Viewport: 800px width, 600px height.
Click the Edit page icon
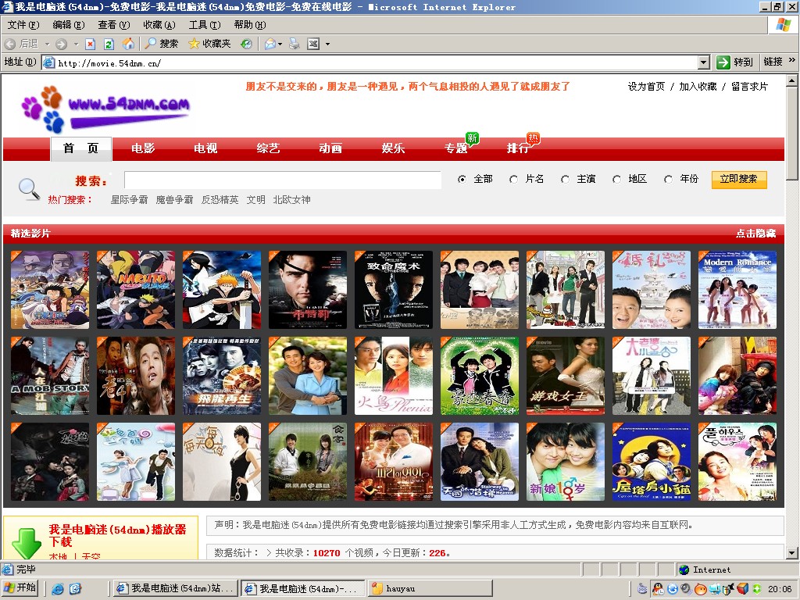313,45
